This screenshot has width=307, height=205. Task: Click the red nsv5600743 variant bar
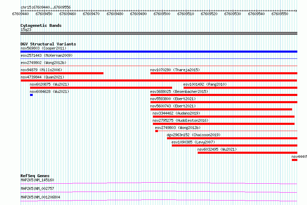[221, 109]
